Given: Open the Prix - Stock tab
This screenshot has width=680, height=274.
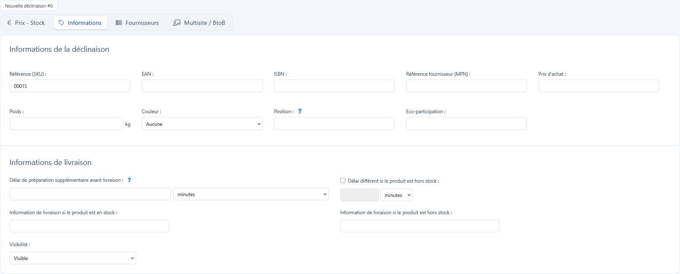Looking at the screenshot, I should pyautogui.click(x=26, y=23).
